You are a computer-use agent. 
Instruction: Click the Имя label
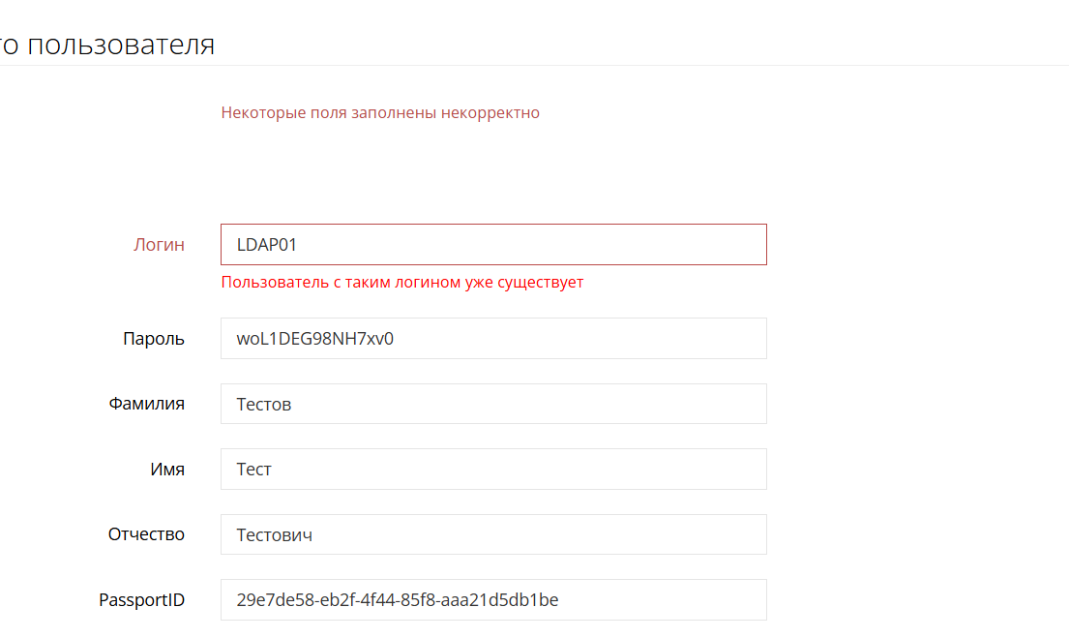166,470
